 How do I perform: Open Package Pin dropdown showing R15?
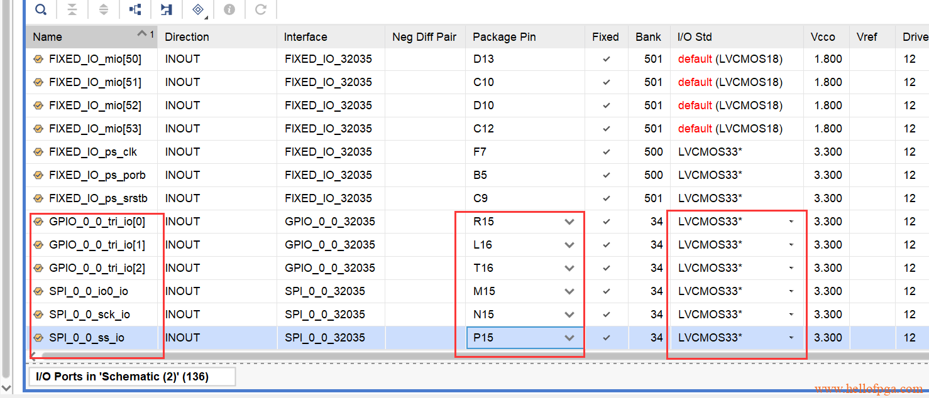[x=569, y=222]
